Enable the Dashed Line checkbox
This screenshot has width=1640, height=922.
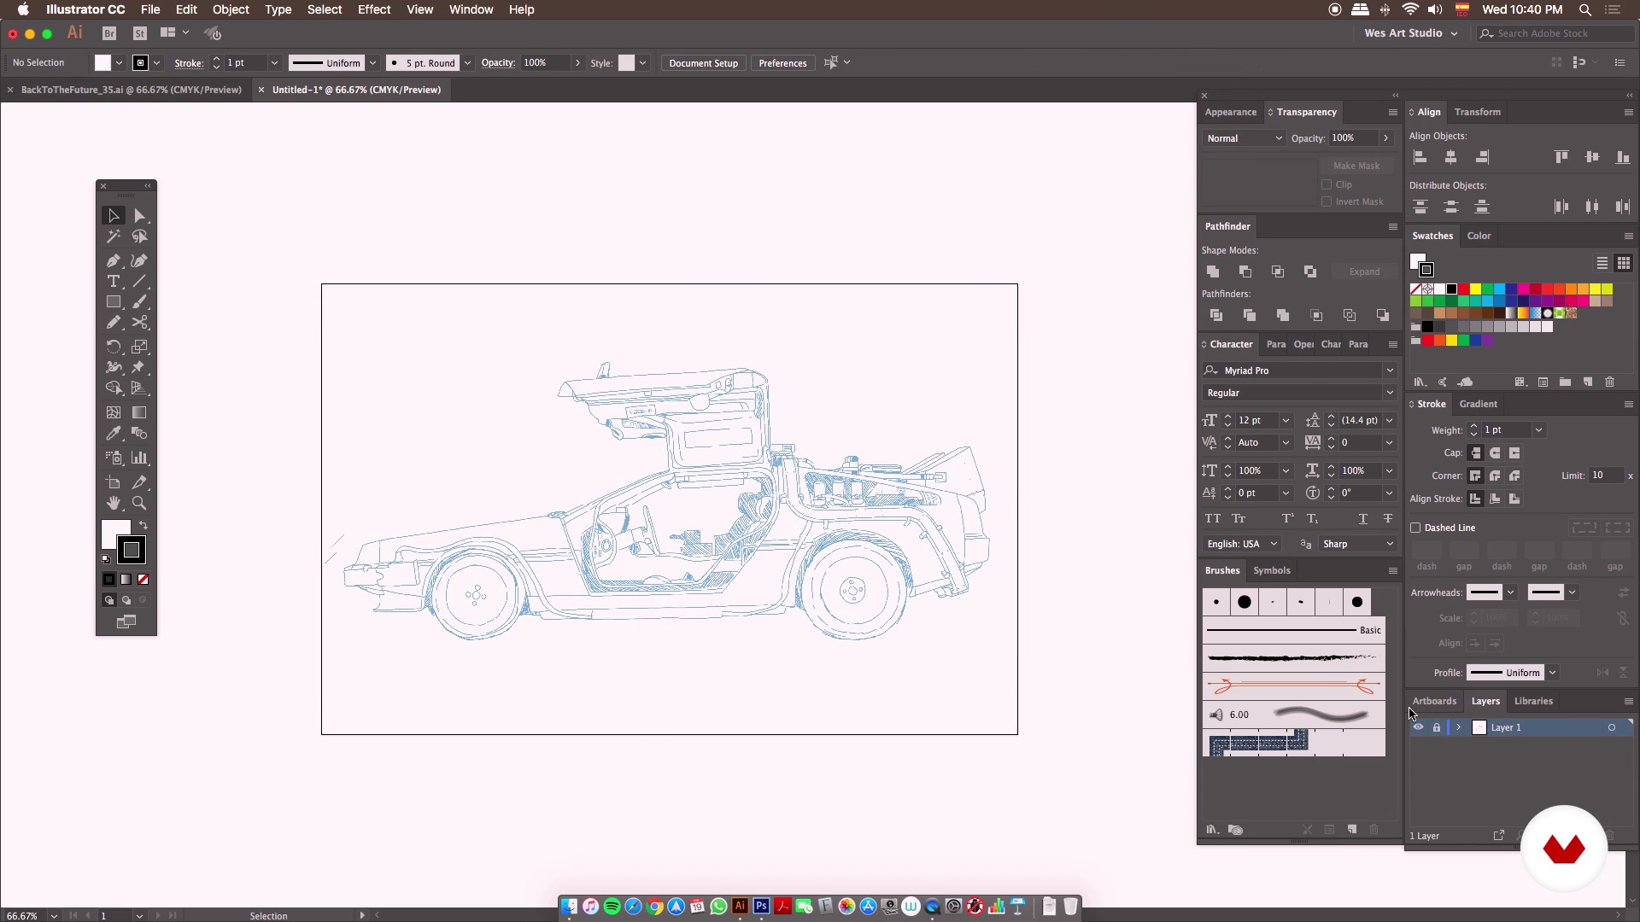tap(1415, 528)
